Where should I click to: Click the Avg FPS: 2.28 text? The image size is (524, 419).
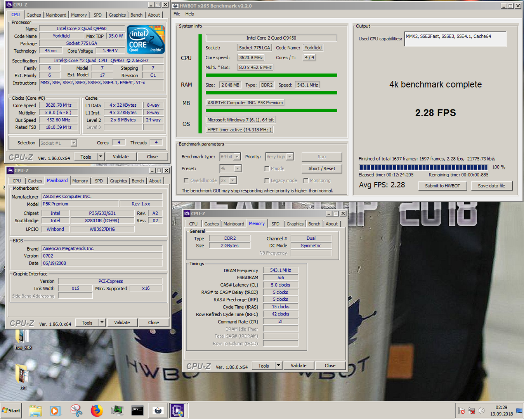pyautogui.click(x=382, y=185)
